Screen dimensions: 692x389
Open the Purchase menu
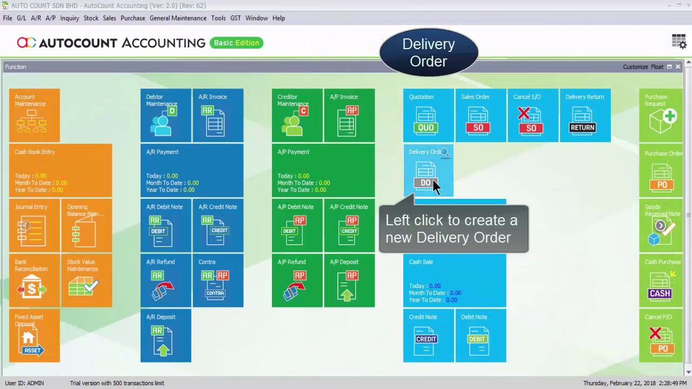(133, 18)
